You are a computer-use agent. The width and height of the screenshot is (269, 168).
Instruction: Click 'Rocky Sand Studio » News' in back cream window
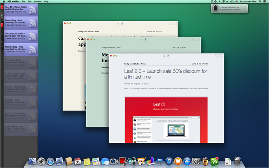[89, 31]
